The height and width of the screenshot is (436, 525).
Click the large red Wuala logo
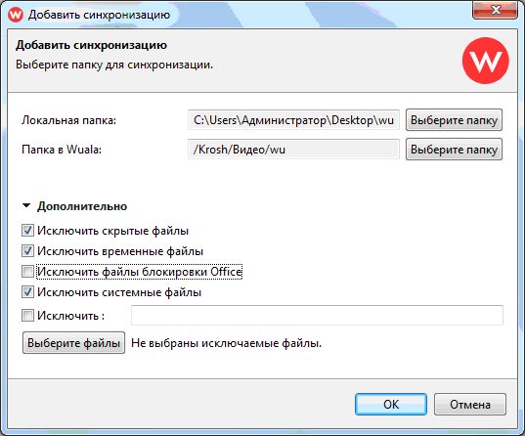(x=486, y=61)
